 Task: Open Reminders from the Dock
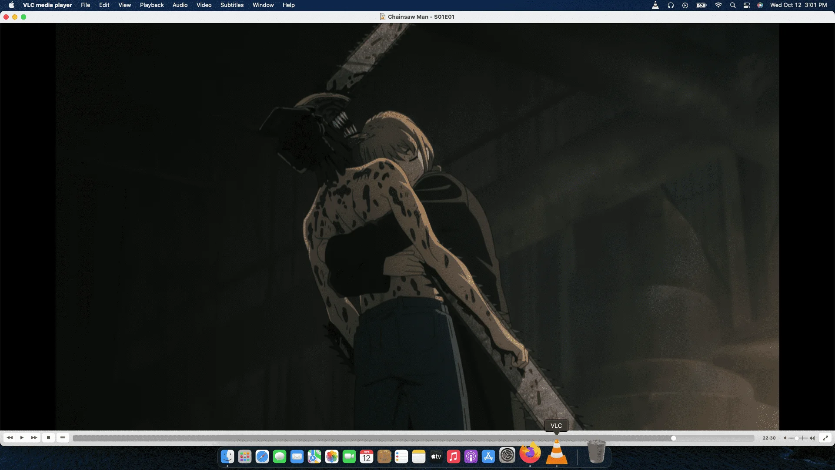(x=401, y=457)
